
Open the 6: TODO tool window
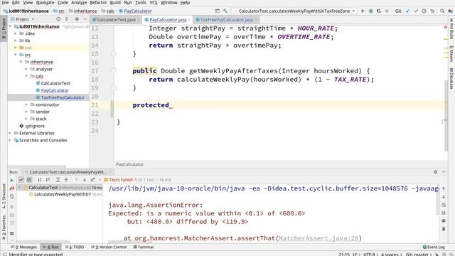pos(75,247)
